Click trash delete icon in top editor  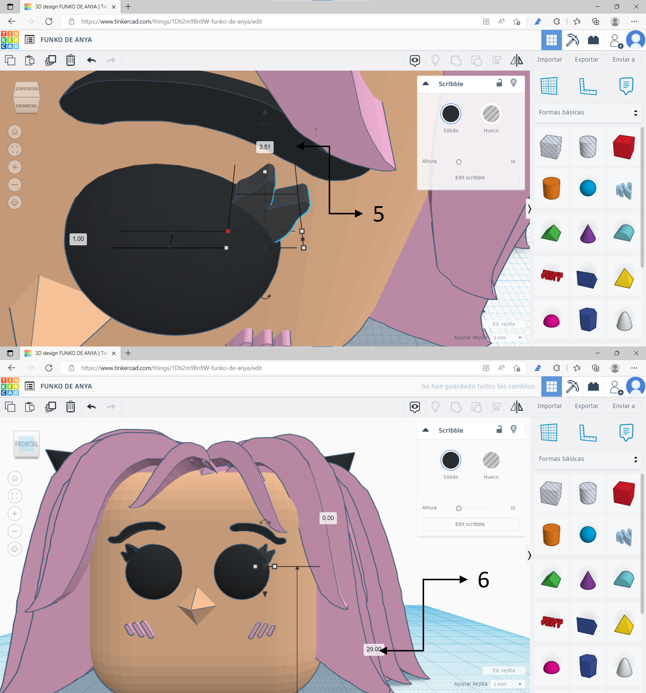[x=70, y=60]
